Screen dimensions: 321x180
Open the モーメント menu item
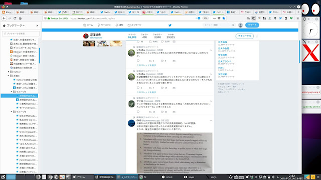click(x=104, y=25)
